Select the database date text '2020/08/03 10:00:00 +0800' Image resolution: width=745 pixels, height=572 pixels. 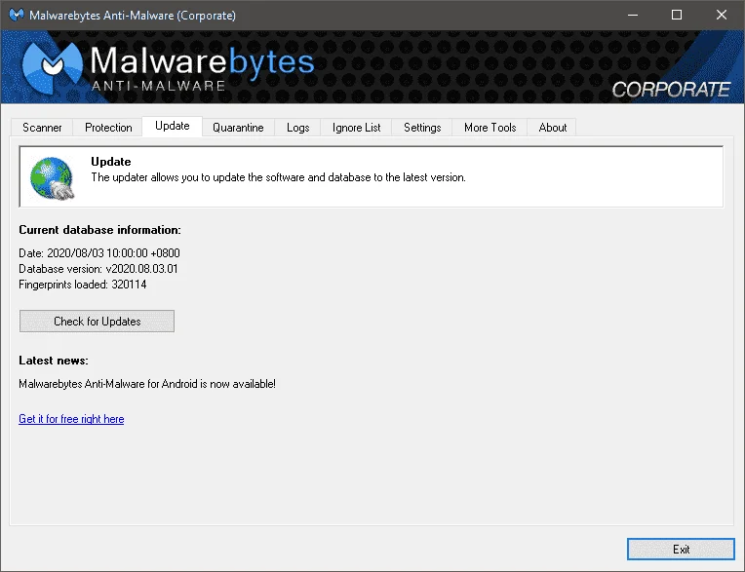pyautogui.click(x=113, y=253)
